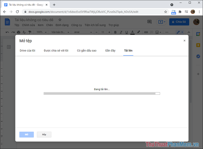The image size is (203, 149).
Task: Open the Xem menu
Action: click(41, 25)
